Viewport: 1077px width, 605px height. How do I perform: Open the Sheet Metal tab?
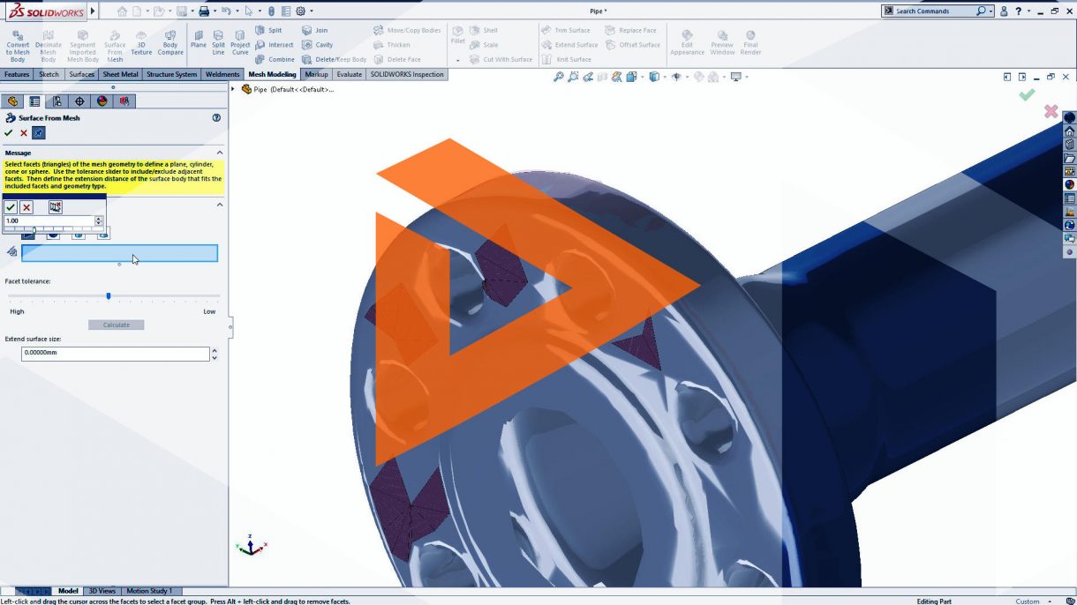[x=121, y=74]
